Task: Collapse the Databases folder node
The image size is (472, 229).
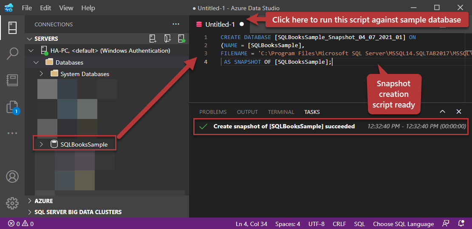Action: click(x=37, y=62)
